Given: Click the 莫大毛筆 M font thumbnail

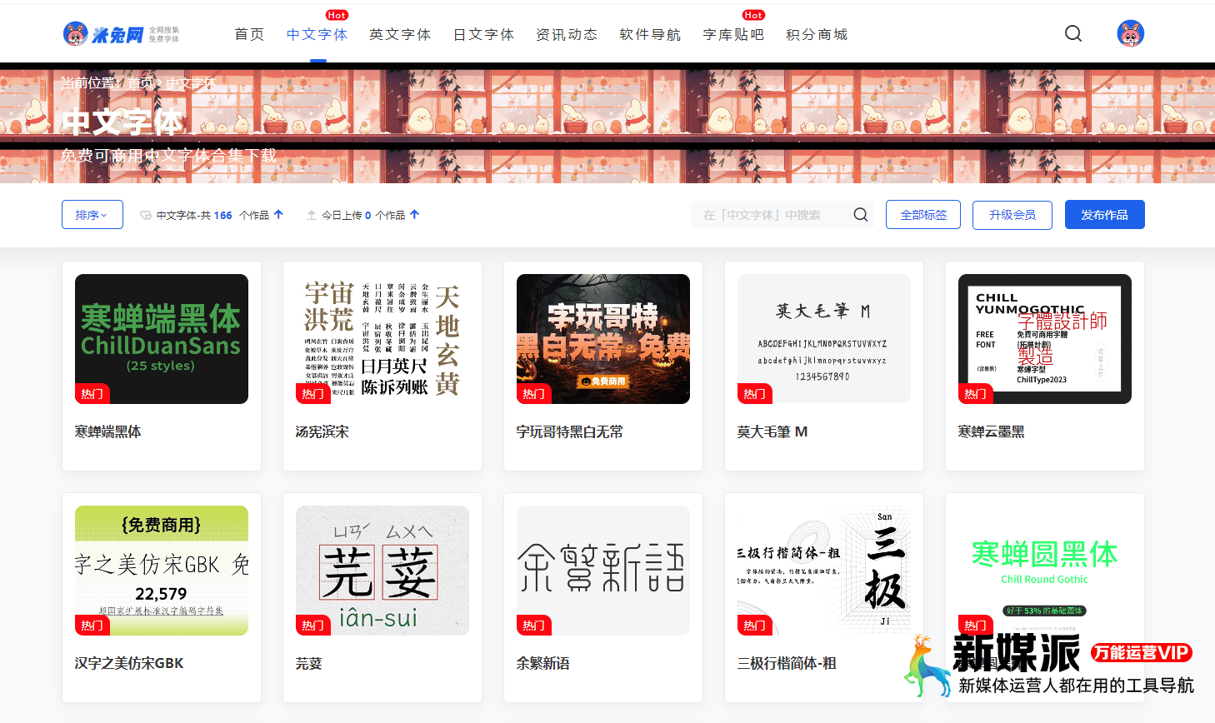Looking at the screenshot, I should (823, 337).
